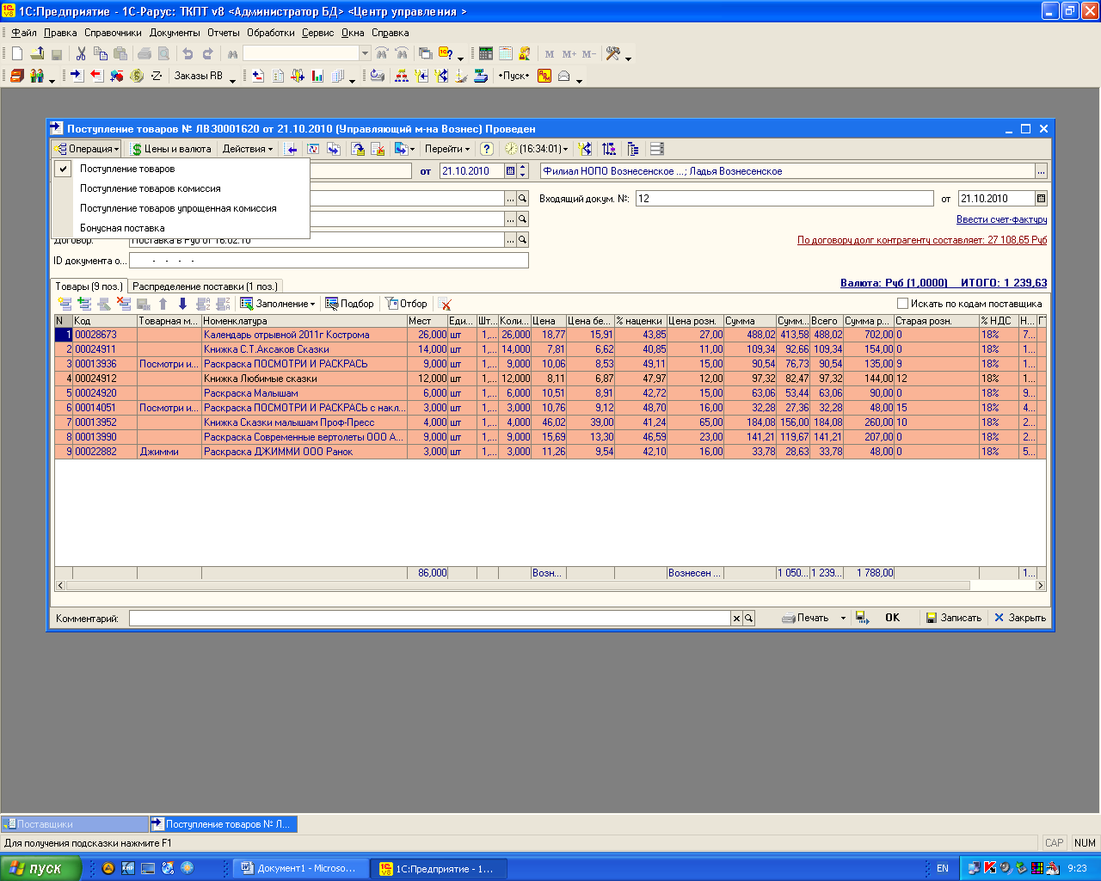Screen dimensions: 1101x881
Task: Click into the Комментарий input field
Action: point(429,618)
